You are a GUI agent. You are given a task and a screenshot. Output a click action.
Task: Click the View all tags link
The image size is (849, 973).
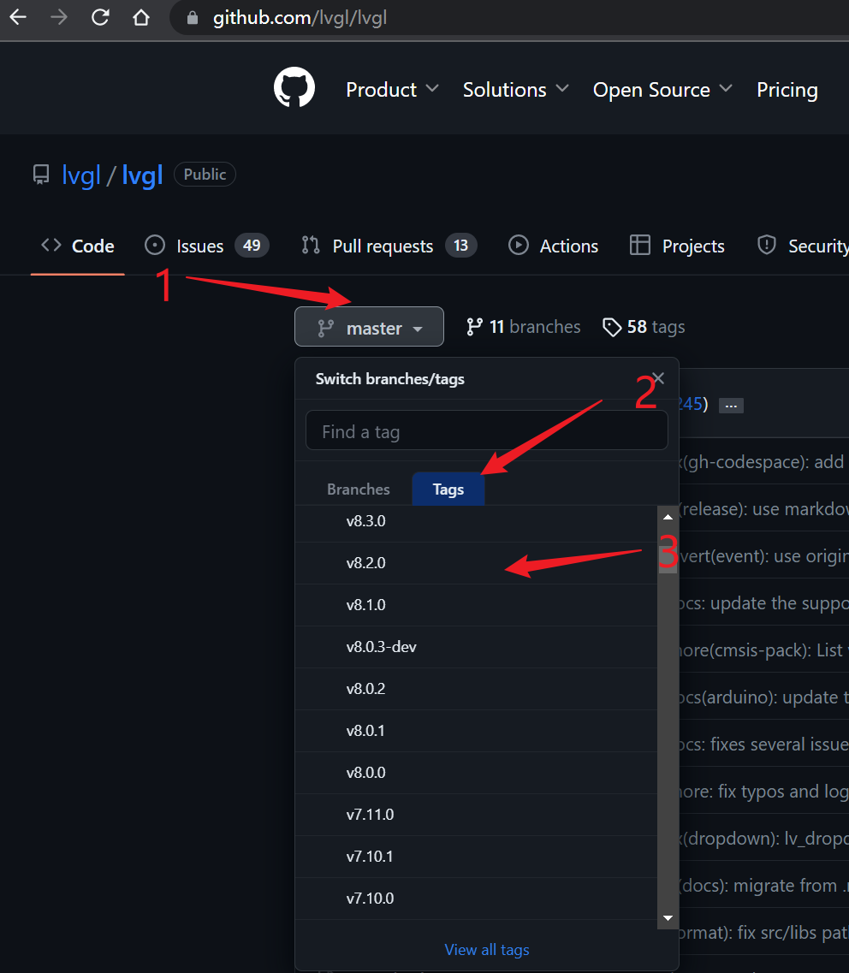coord(487,950)
